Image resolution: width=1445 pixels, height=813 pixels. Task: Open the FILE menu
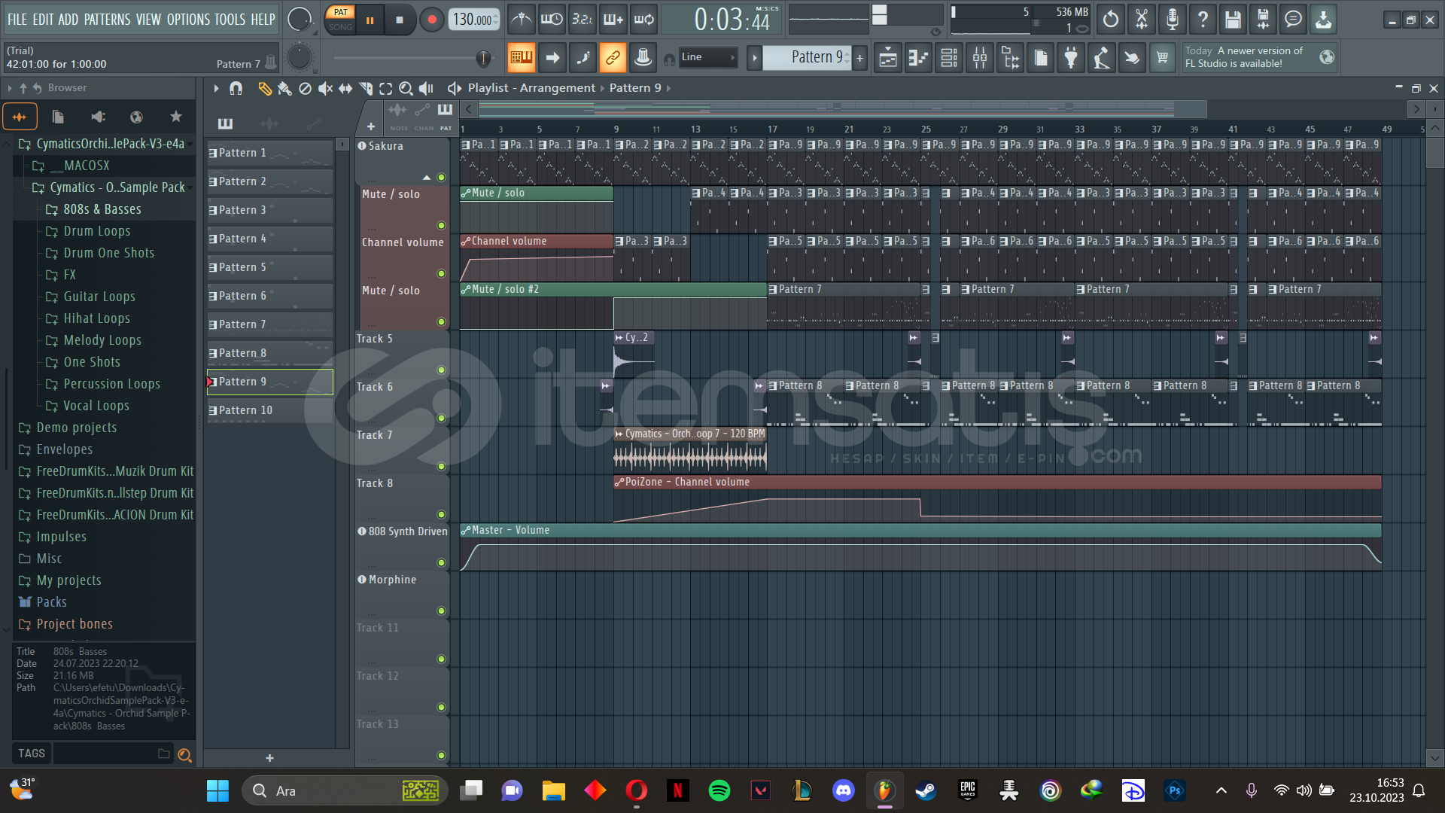point(17,20)
